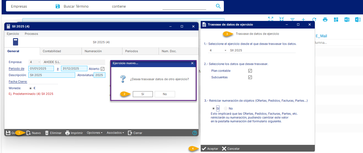Image resolution: width=363 pixels, height=153 pixels.
Task: Click the calculator icon in SII 2025 title bar
Action: [x=8, y=26]
